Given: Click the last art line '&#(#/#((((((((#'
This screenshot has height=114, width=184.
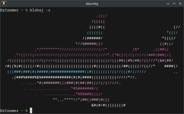Looking at the screenshot, I should click(x=109, y=105).
